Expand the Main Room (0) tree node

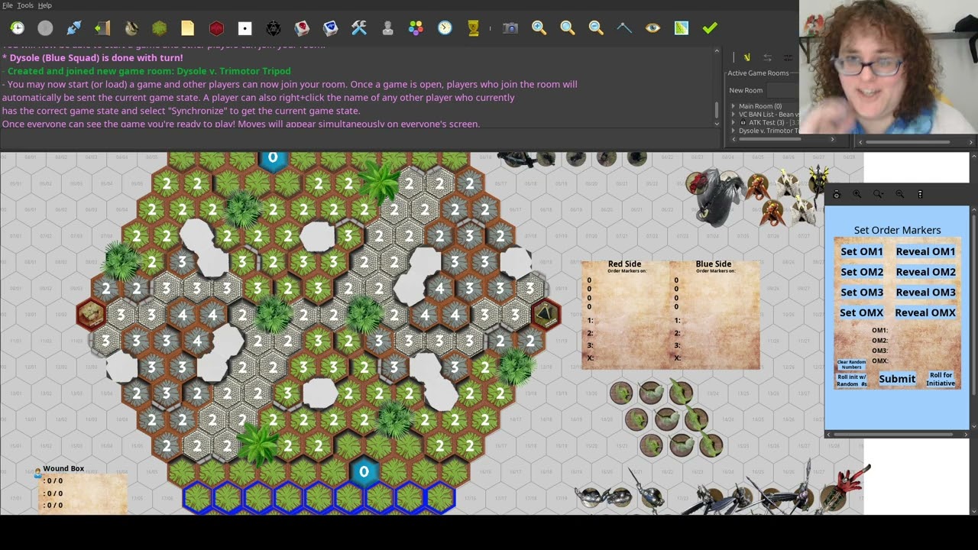coord(733,106)
